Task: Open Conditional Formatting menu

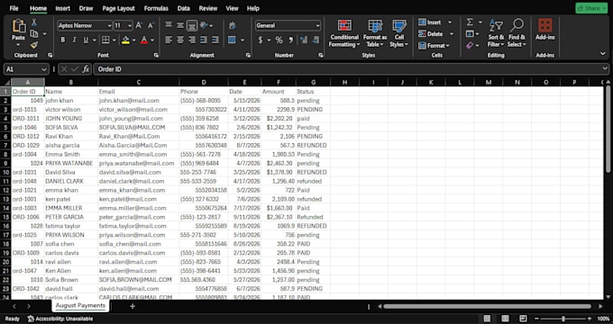Action: pyautogui.click(x=344, y=33)
